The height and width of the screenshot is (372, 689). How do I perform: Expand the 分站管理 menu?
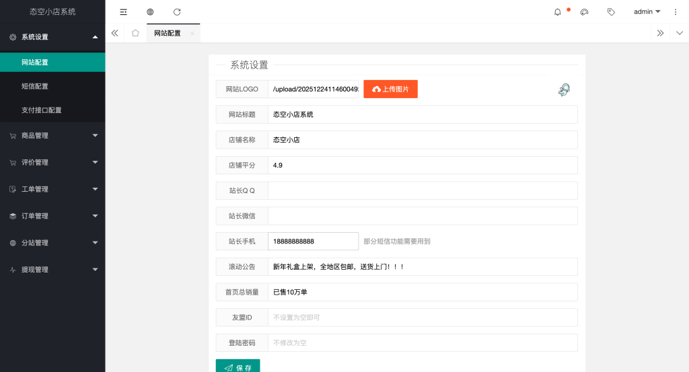click(52, 243)
